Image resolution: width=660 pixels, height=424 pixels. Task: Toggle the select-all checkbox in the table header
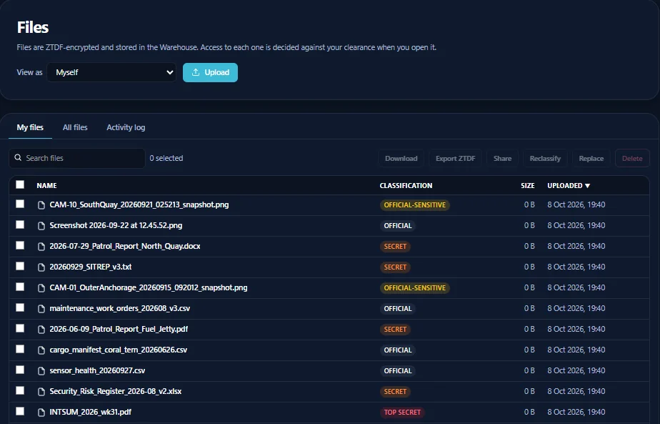pos(20,184)
